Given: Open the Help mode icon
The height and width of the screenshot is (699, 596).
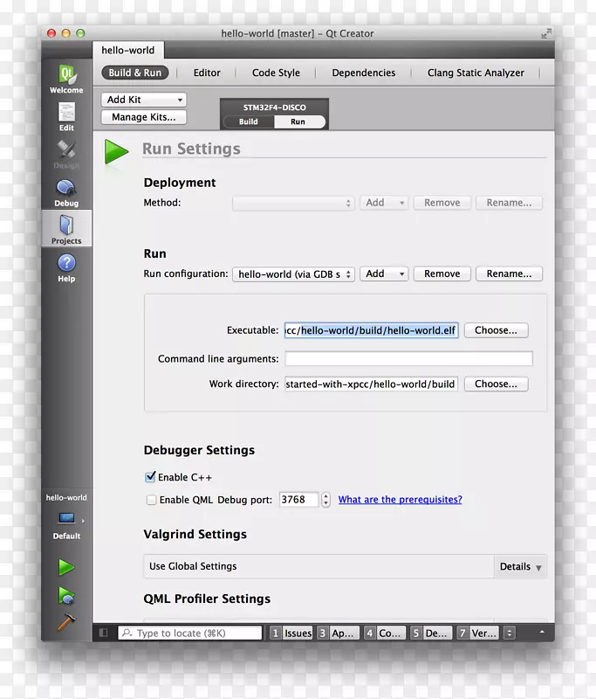Looking at the screenshot, I should [66, 266].
